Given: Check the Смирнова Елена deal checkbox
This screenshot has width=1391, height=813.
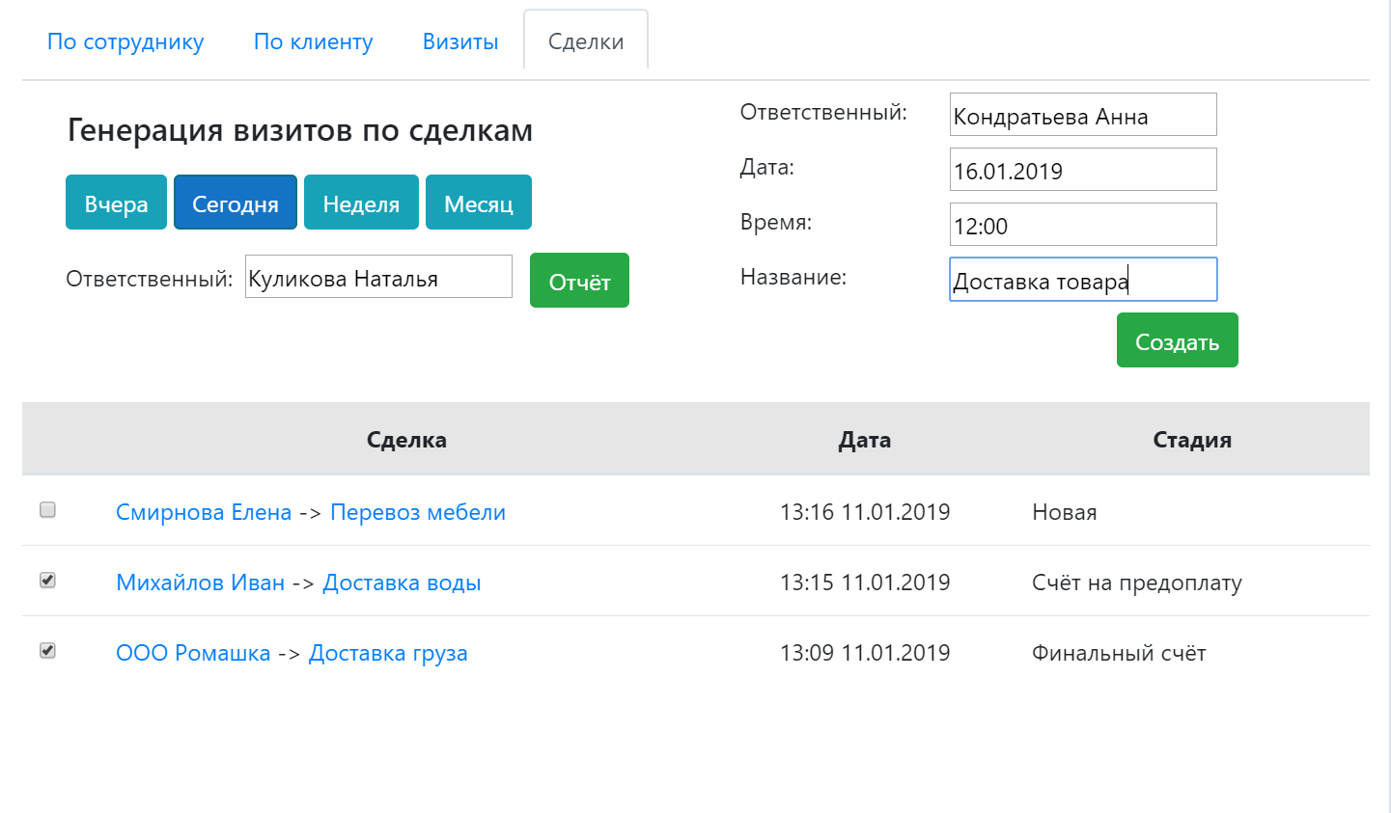Looking at the screenshot, I should tap(47, 510).
